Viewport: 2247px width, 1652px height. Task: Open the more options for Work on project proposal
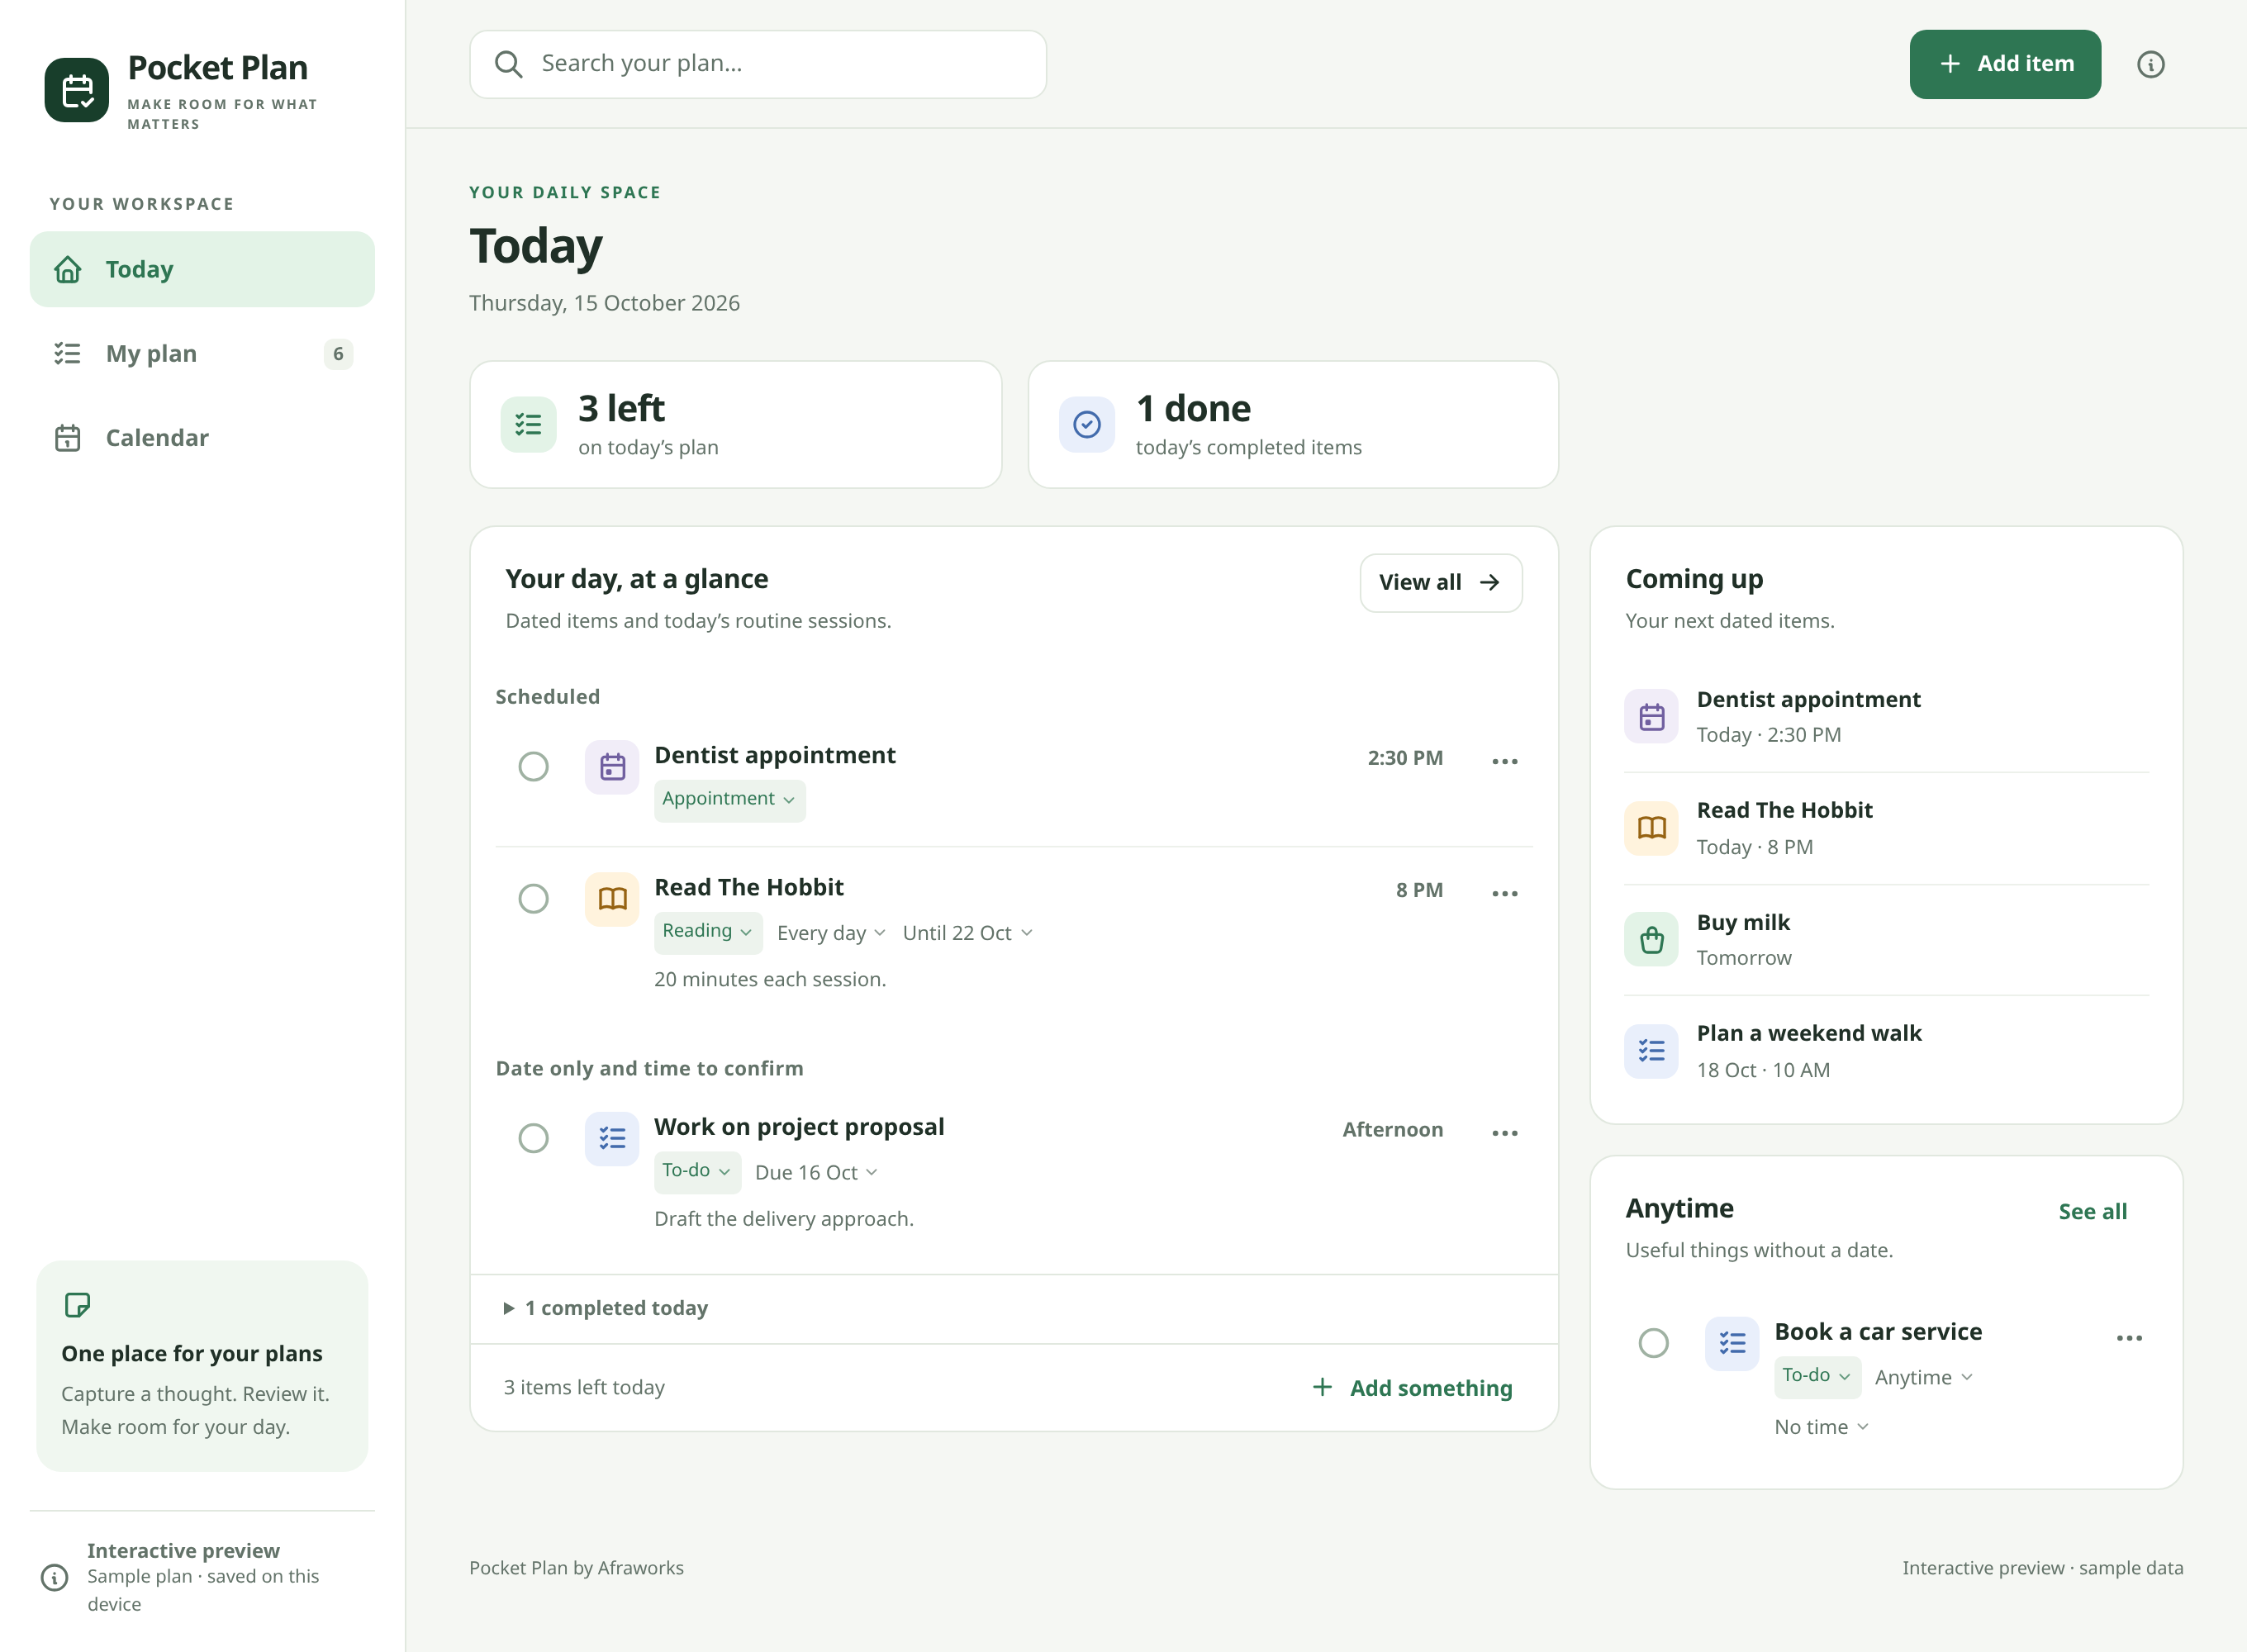click(x=1504, y=1133)
